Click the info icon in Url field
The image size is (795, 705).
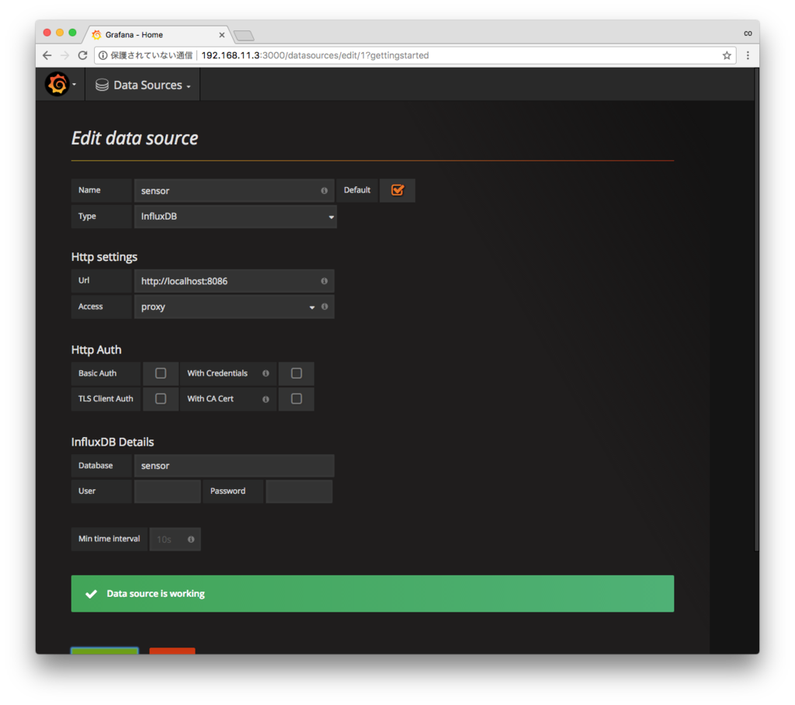pos(324,281)
